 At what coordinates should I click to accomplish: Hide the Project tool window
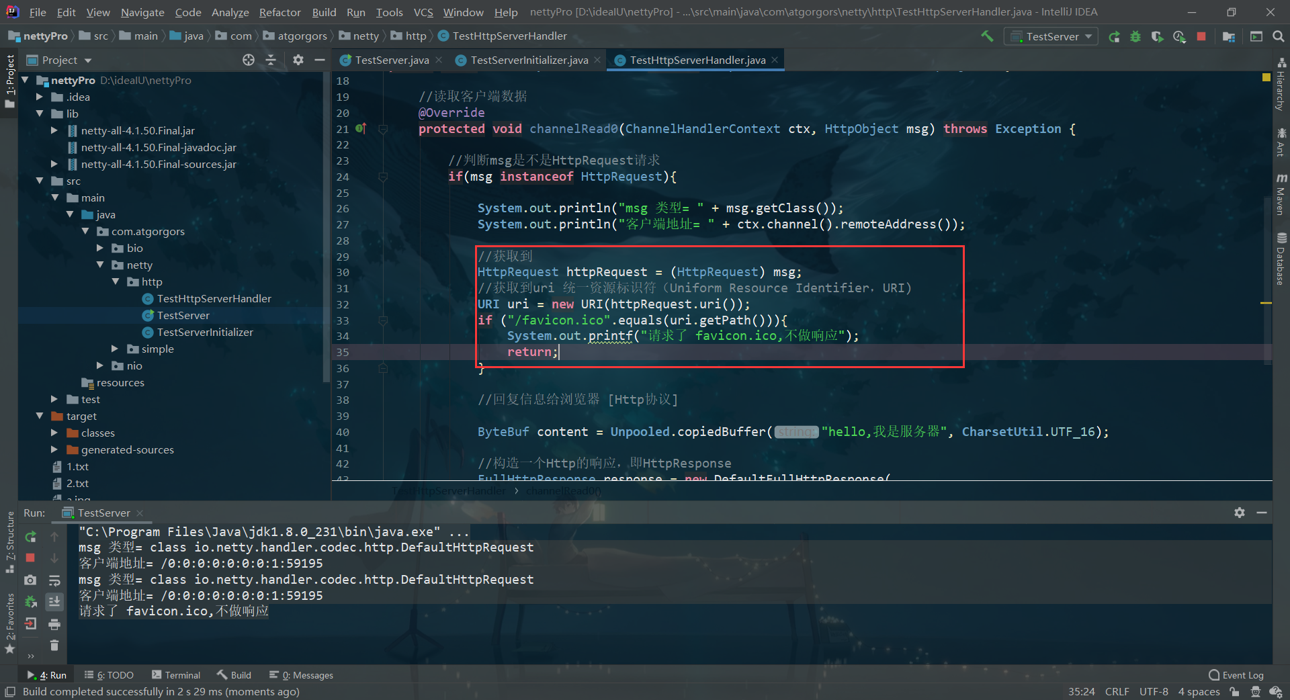[320, 60]
